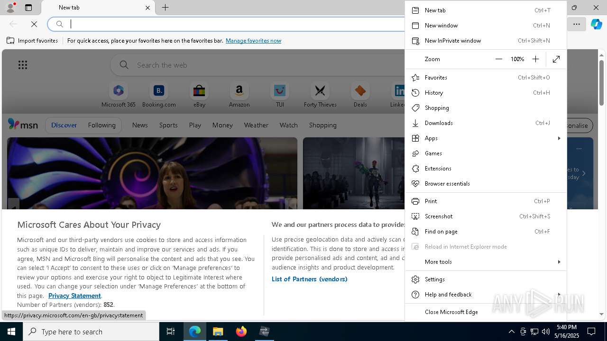607x341 pixels.
Task: Open Task View on the taskbar
Action: [x=171, y=332]
